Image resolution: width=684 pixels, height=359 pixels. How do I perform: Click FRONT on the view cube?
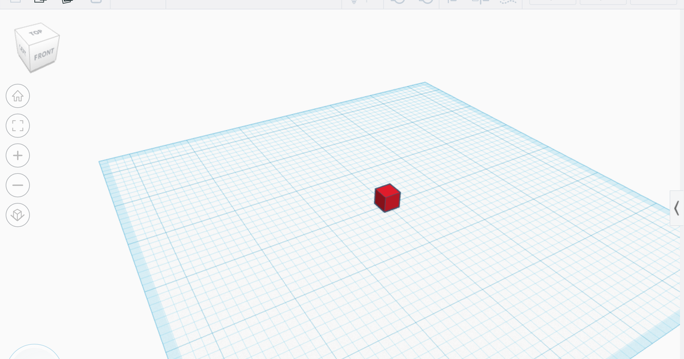point(44,54)
